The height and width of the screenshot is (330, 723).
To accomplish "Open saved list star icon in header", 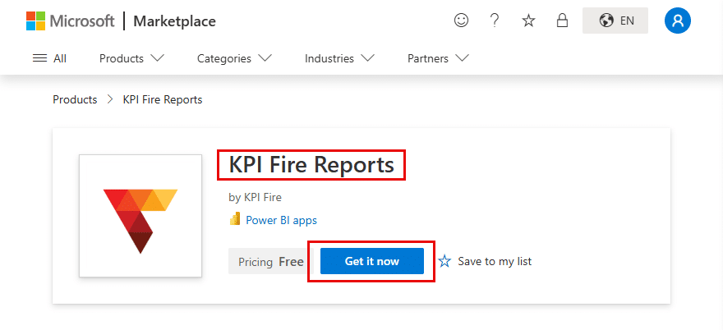I will tap(528, 21).
